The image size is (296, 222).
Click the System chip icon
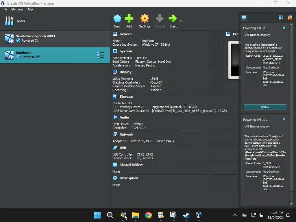pos(115,51)
